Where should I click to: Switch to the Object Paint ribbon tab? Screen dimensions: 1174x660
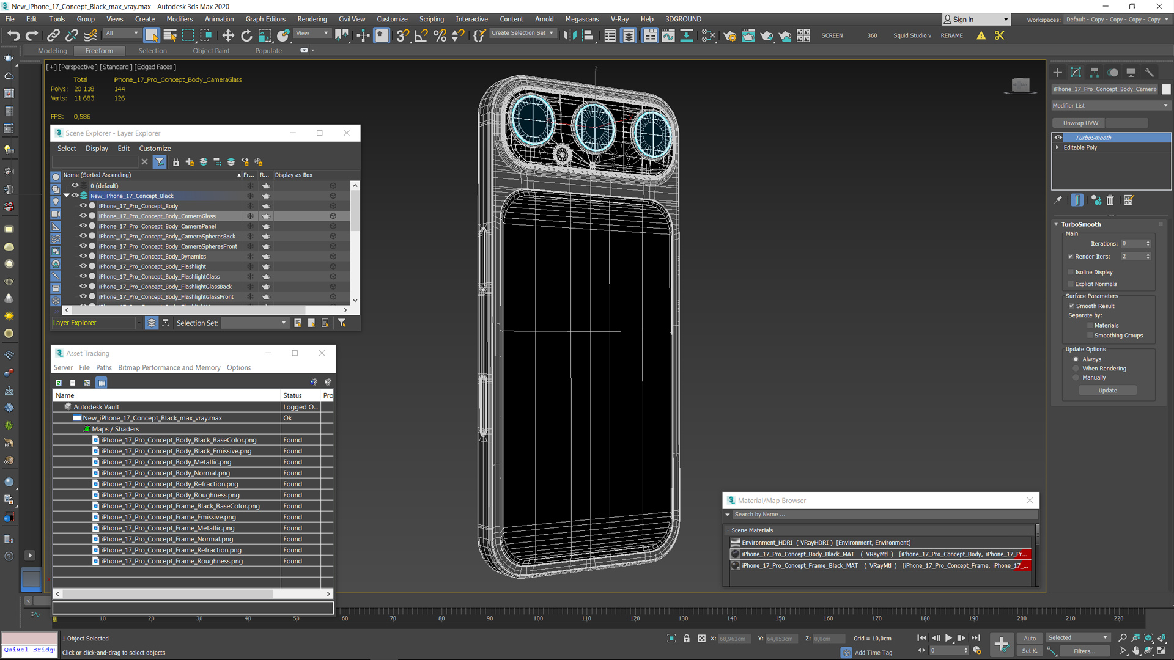click(211, 51)
